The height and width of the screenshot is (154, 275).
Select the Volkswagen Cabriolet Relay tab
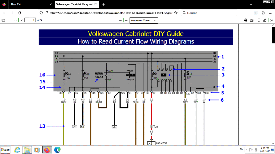pyautogui.click(x=77, y=4)
